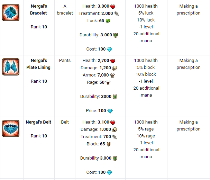
Task: Click the heart icon beside Bracelet's Health 3.000
Action: click(x=112, y=6)
